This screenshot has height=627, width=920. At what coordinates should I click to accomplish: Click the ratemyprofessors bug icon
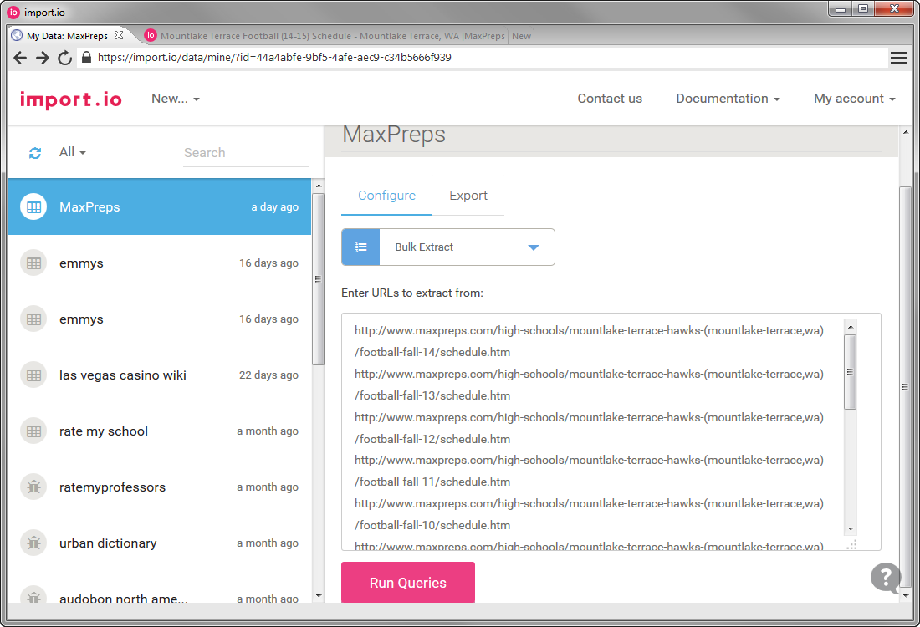coord(33,487)
